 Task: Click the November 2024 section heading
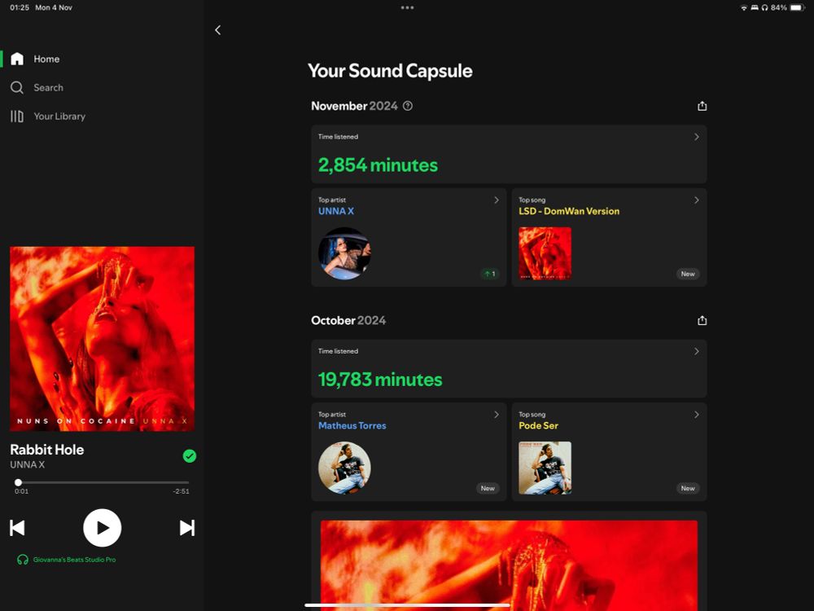pos(354,106)
